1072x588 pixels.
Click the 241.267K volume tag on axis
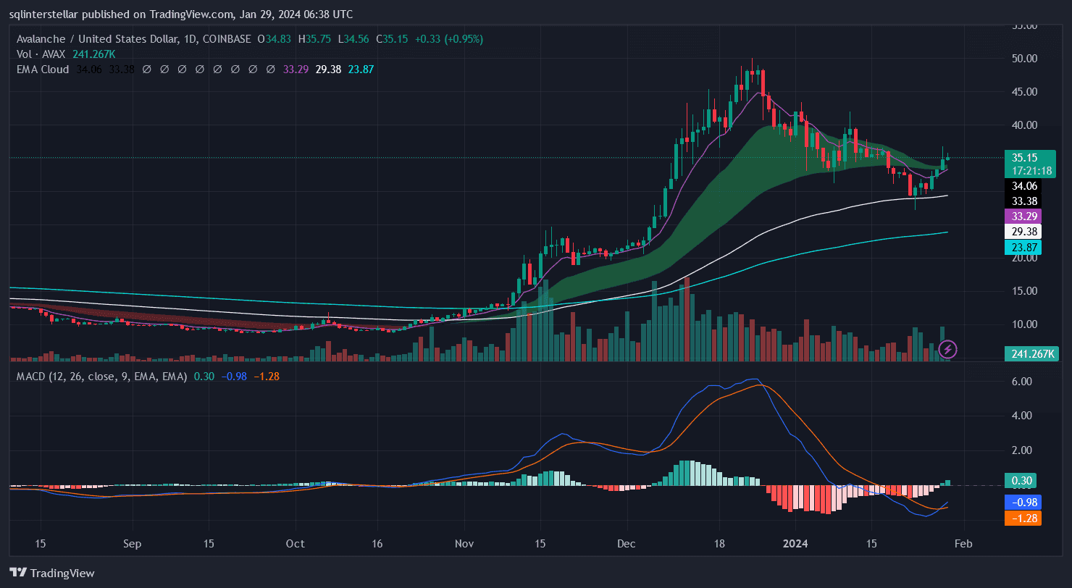(x=1029, y=354)
